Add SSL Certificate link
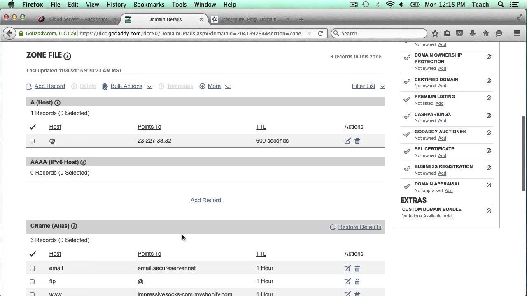This screenshot has width=527, height=296. pyautogui.click(x=442, y=156)
